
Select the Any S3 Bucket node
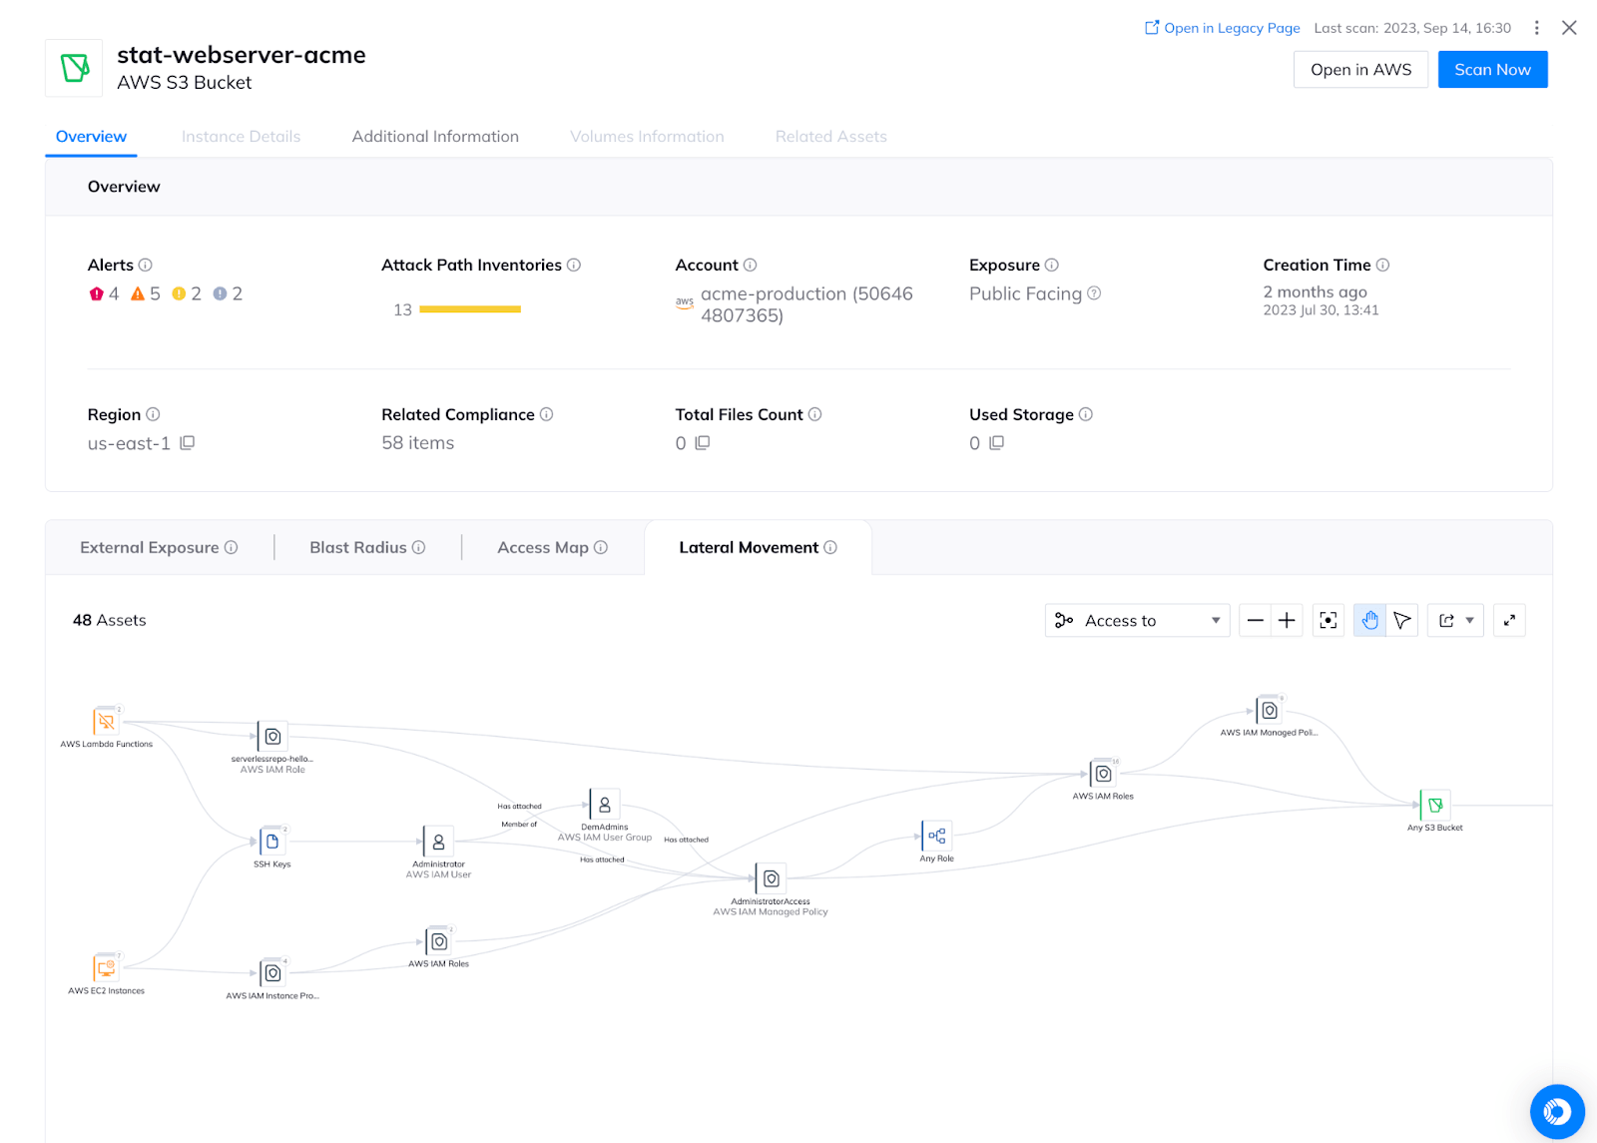(1435, 806)
